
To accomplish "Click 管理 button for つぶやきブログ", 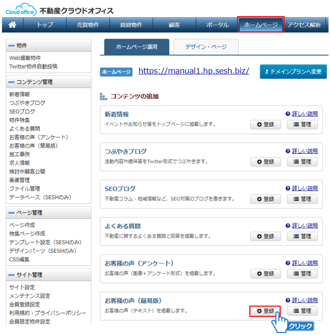I will [x=302, y=162].
